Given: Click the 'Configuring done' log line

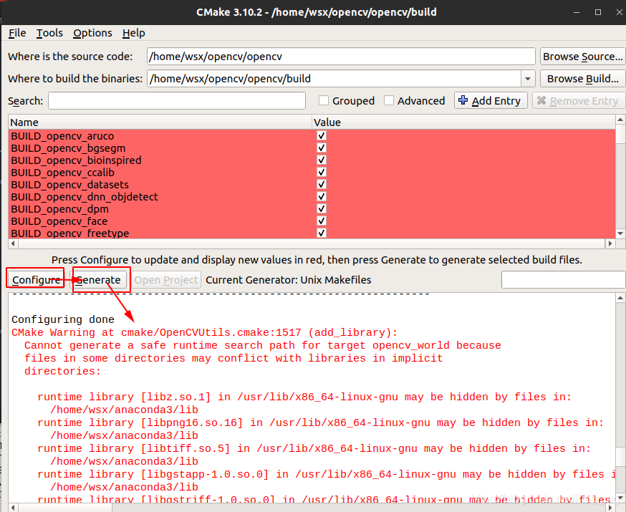Looking at the screenshot, I should click(63, 319).
